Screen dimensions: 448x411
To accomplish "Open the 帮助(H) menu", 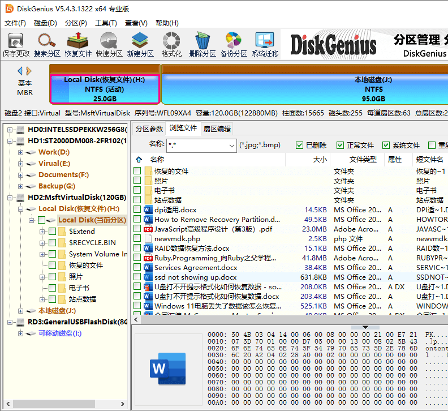I will point(167,23).
